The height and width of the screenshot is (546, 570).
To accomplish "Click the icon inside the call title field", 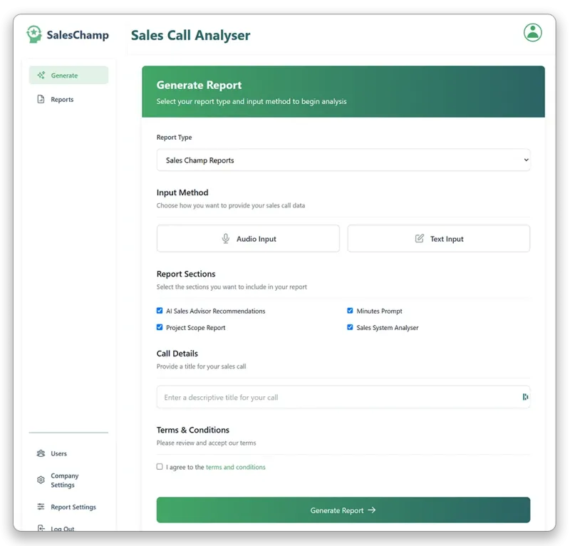I will tap(525, 397).
